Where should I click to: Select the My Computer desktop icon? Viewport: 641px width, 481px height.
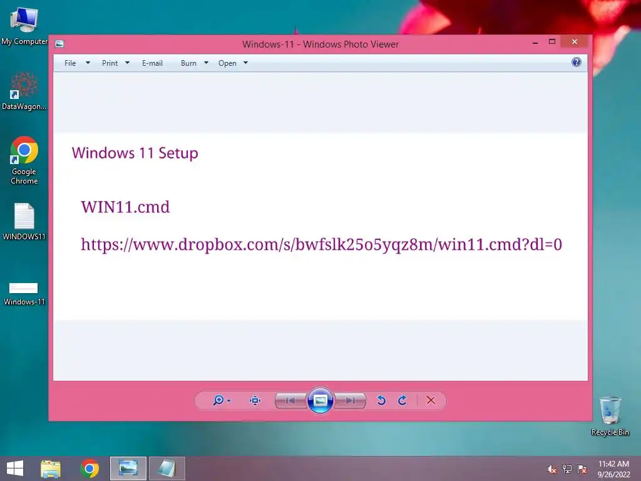24,26
